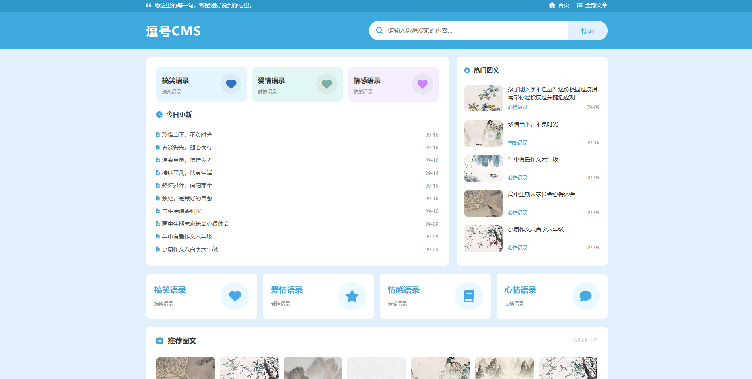Open the large 心情语录 category title
Screen dimensions: 752x379
click(521, 290)
